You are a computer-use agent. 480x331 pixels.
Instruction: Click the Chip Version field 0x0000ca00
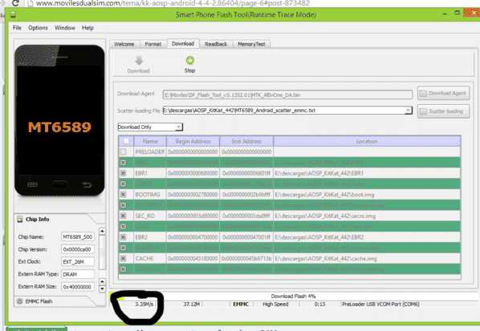[x=78, y=249]
